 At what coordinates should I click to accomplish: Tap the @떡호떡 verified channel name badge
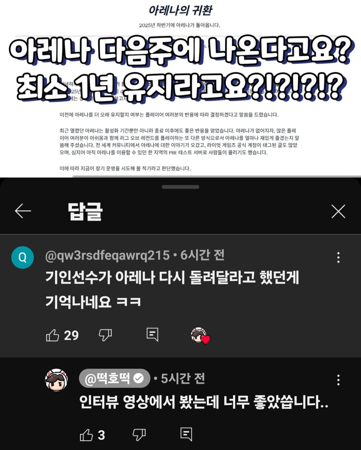(x=114, y=378)
